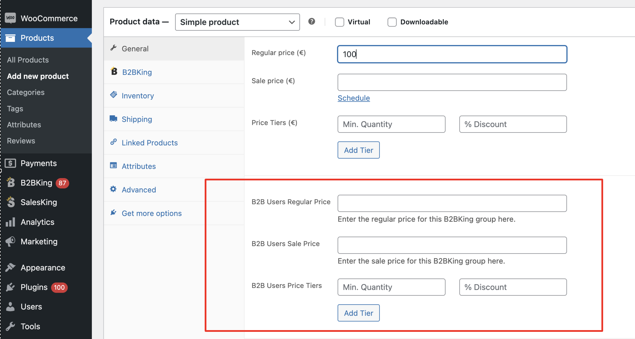Click Min. Quantity in B2B Users Price Tiers
The image size is (635, 339).
point(392,287)
